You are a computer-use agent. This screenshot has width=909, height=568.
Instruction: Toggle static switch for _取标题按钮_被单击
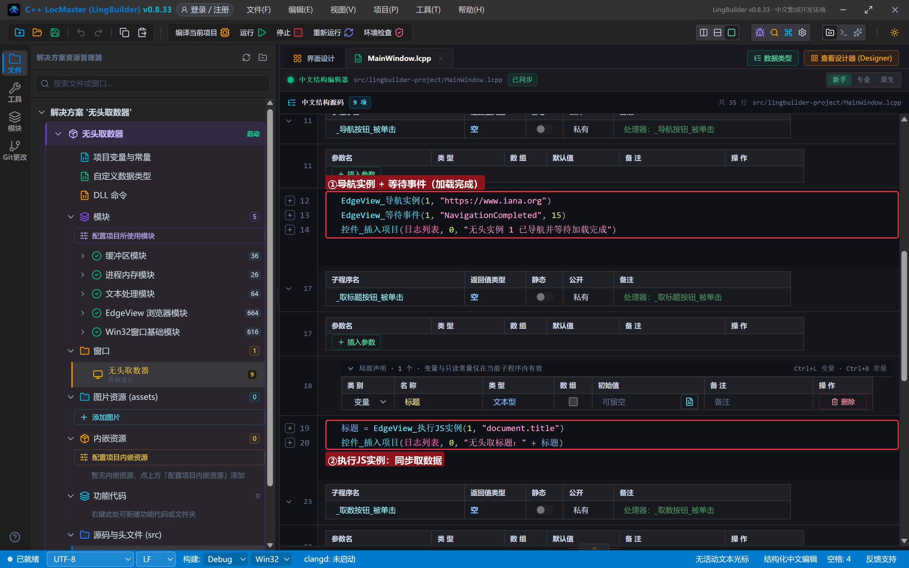pos(544,297)
